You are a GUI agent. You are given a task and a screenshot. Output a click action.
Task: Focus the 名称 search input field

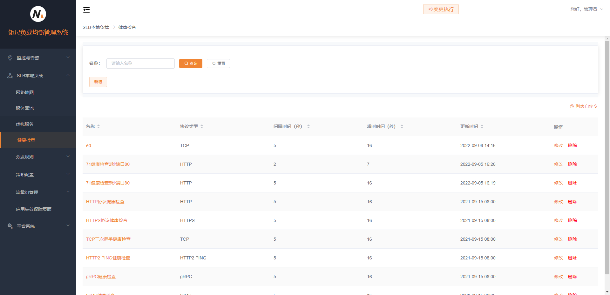[x=140, y=64]
